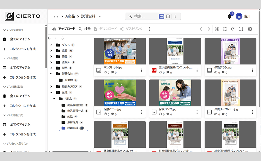
Task: Switch to image view in the search bar
Action: tap(168, 16)
